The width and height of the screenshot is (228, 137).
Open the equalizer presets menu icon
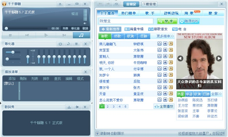[76, 44]
